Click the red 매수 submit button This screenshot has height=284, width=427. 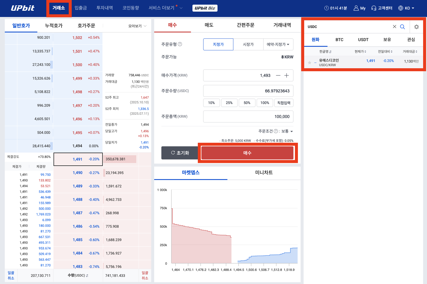coord(247,153)
